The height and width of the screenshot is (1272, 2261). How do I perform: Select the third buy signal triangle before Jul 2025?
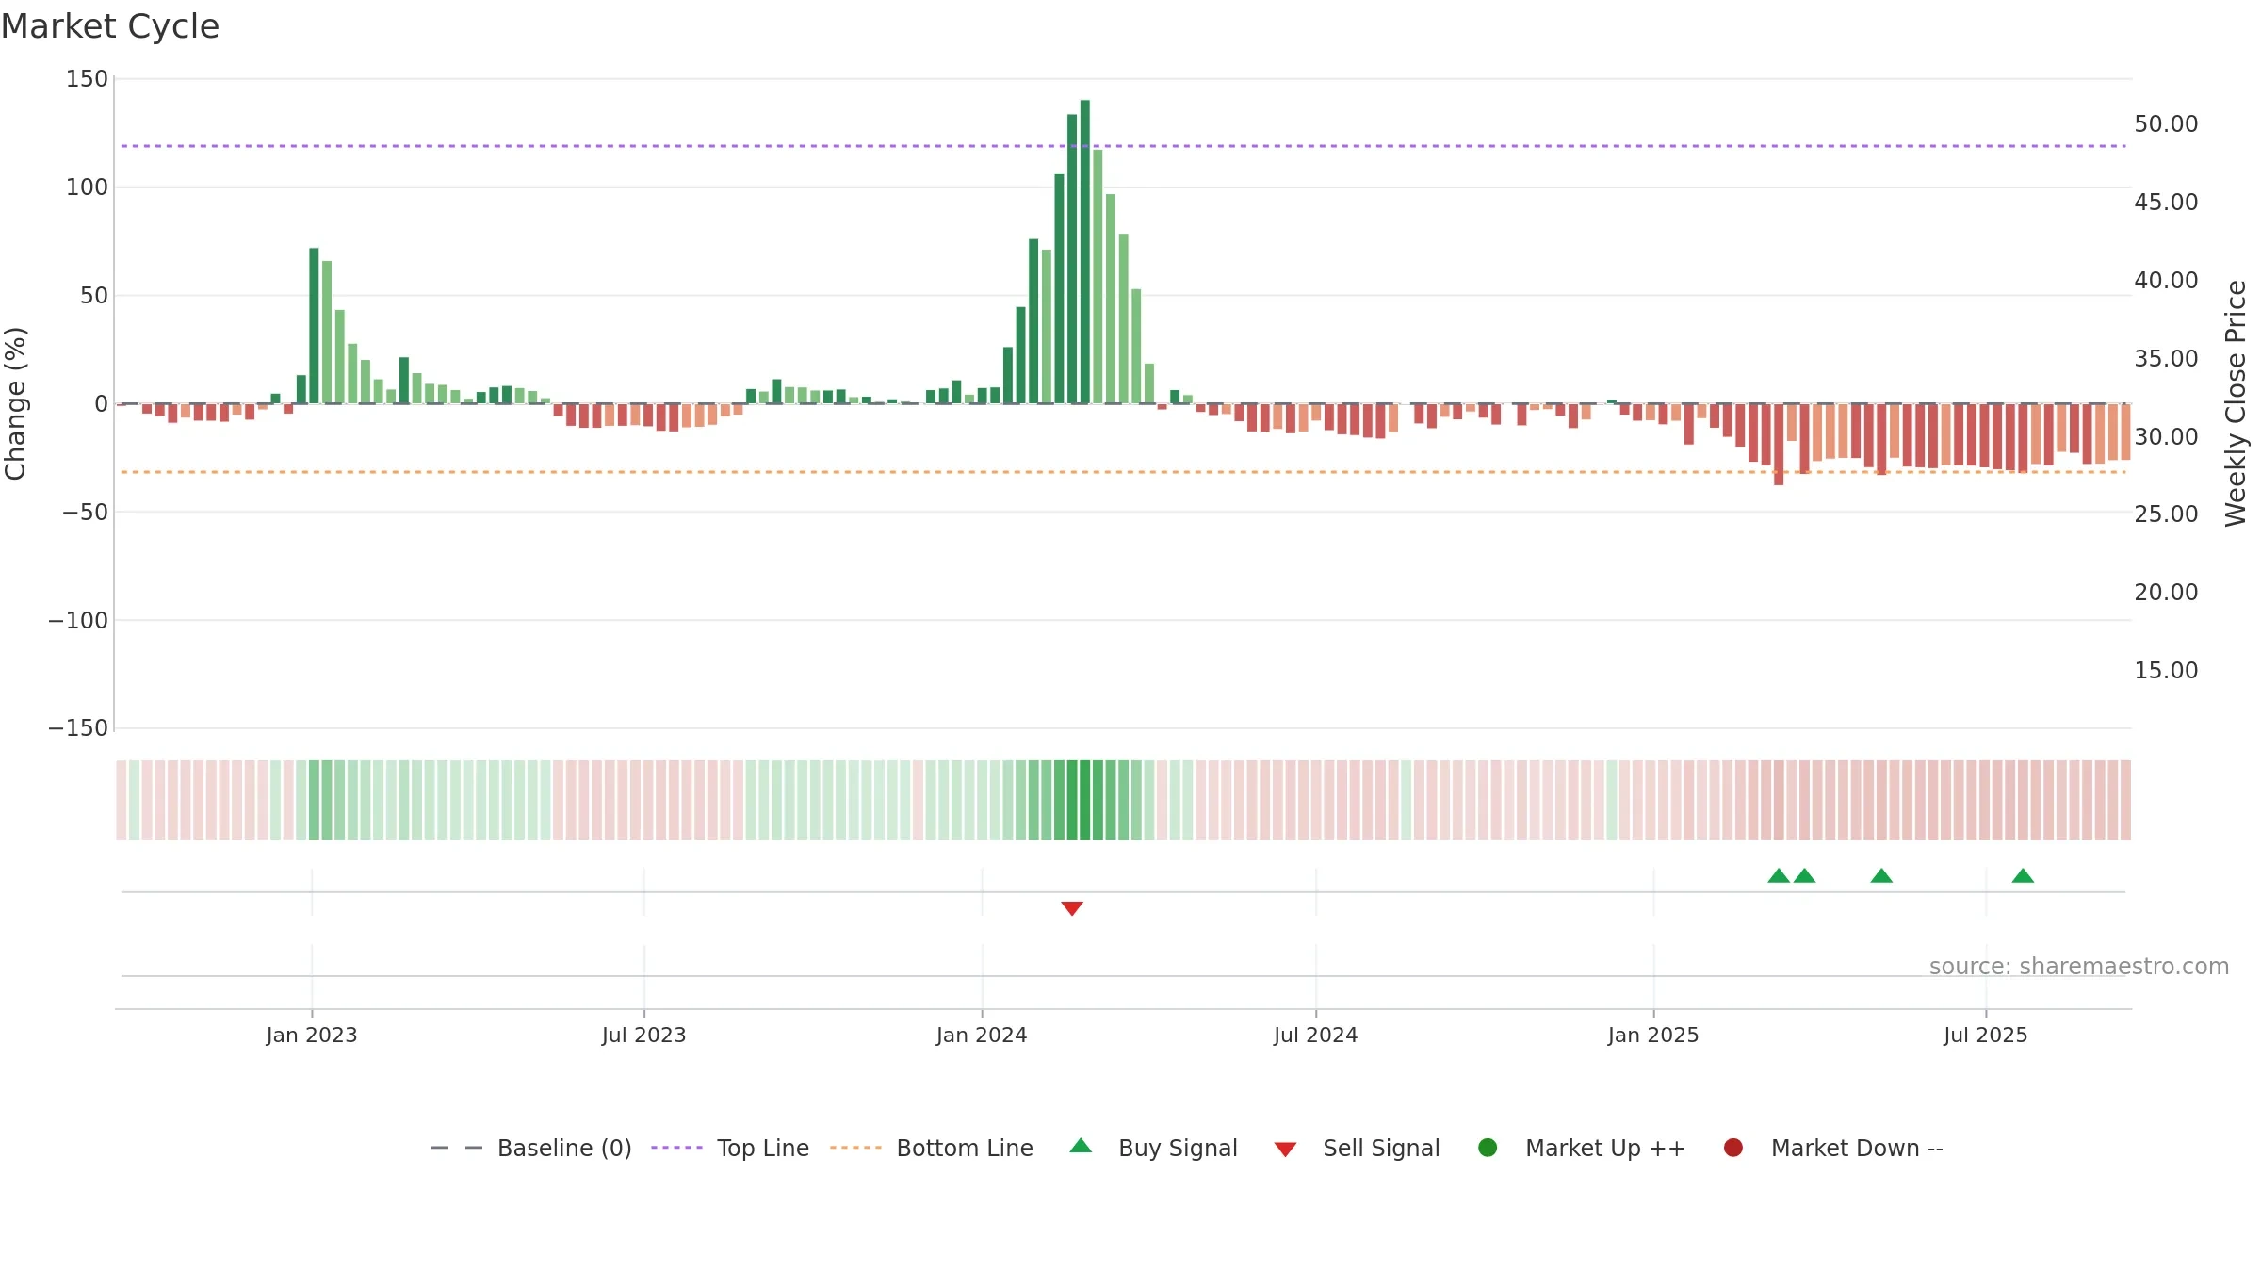tap(1881, 875)
